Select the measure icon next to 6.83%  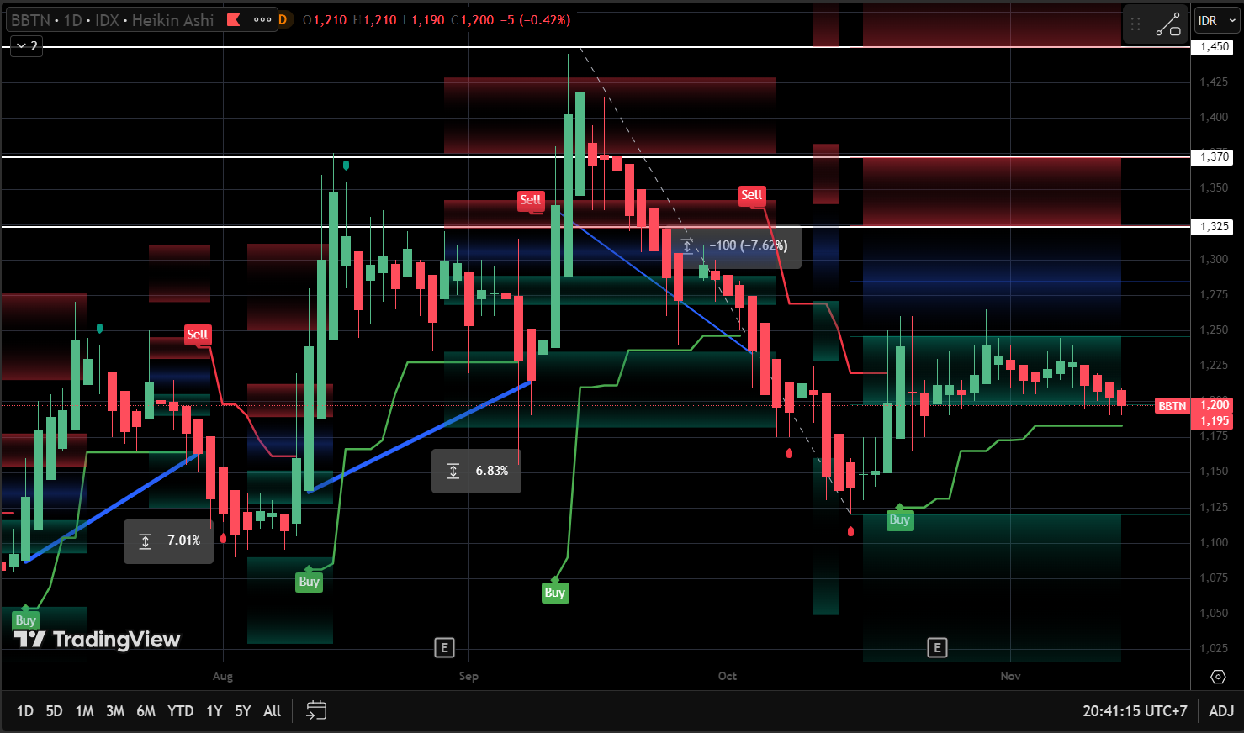point(453,471)
